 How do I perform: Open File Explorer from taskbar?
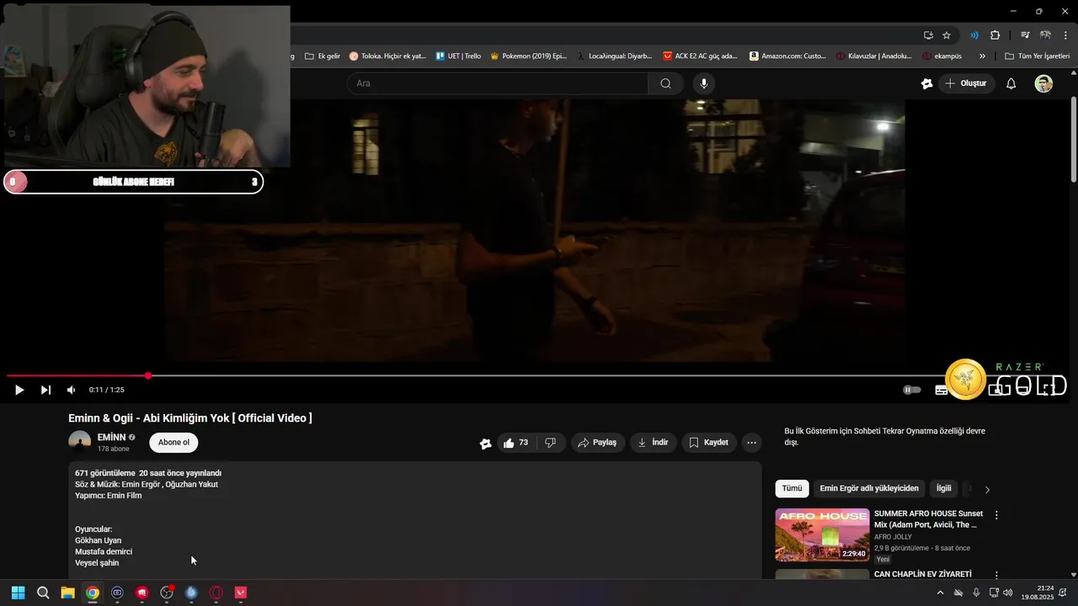tap(67, 593)
